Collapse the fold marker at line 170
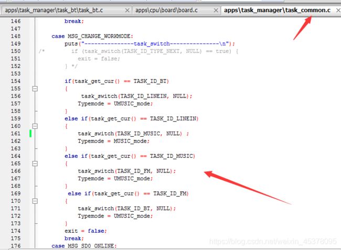Screen dimensions: 341x250 (35, 201)
